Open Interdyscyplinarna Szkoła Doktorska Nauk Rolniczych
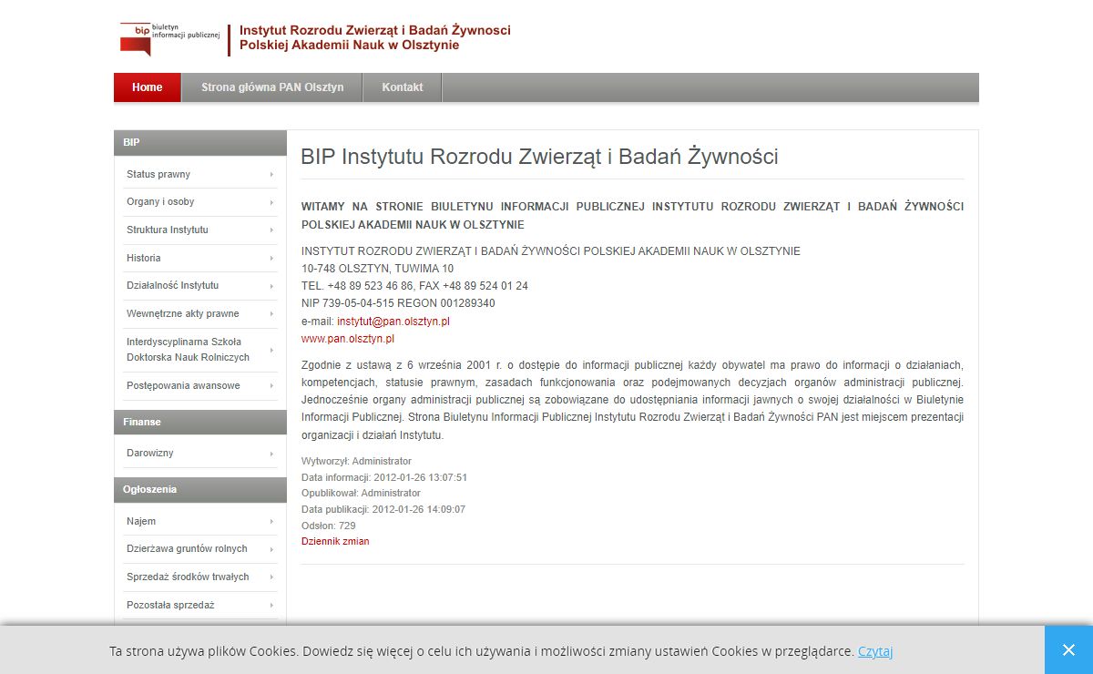Image resolution: width=1093 pixels, height=674 pixels. pyautogui.click(x=200, y=350)
